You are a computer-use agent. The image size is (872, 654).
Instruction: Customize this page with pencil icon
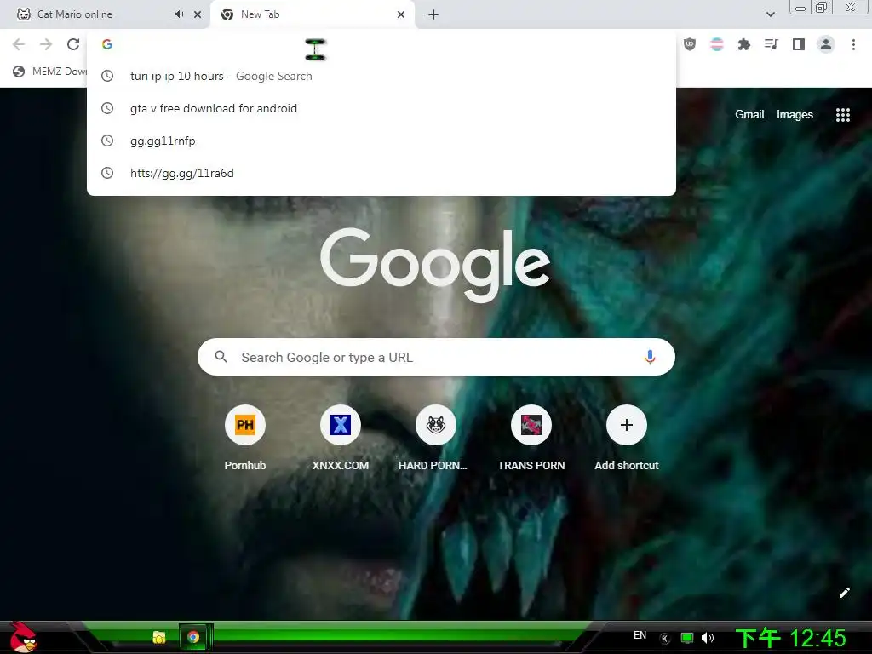tap(844, 593)
